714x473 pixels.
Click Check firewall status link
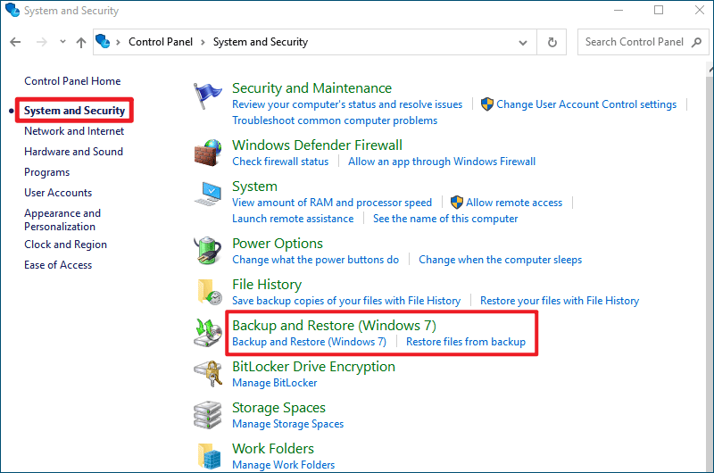(x=280, y=162)
